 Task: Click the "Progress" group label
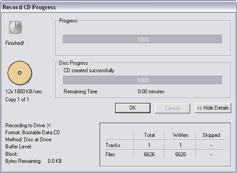[x=68, y=21]
